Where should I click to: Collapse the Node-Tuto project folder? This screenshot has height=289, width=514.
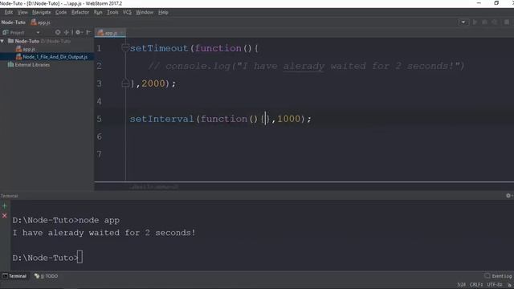(x=2, y=41)
